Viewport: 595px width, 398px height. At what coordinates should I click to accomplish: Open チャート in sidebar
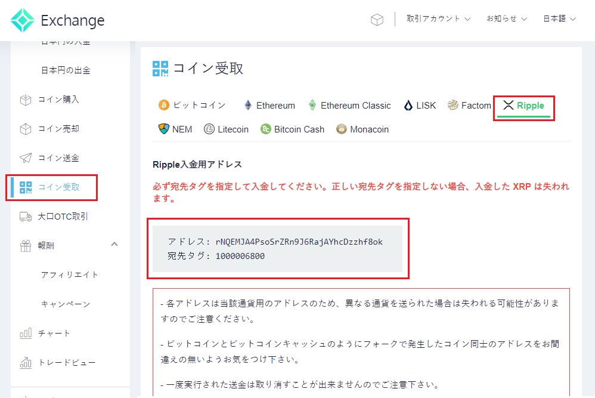pos(54,333)
